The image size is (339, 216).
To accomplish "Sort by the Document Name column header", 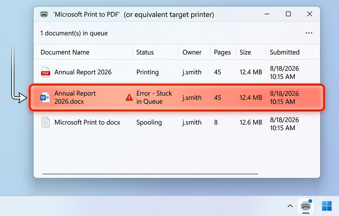I will (x=65, y=52).
